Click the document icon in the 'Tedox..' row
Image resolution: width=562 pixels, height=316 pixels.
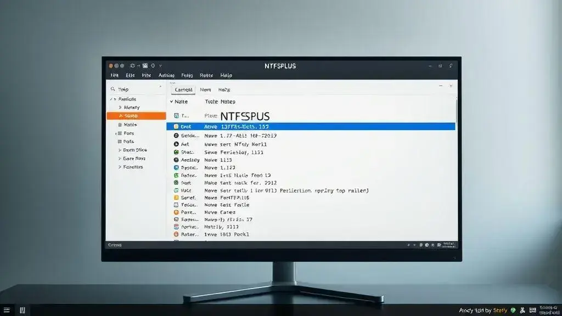[176, 205]
